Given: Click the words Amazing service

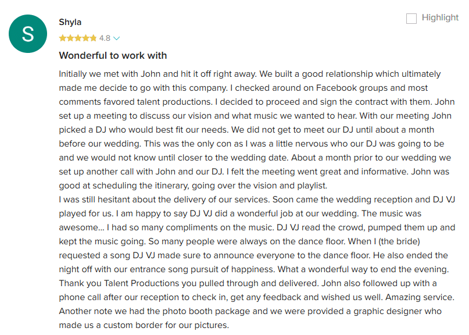Looking at the screenshot, I should coord(420,297).
